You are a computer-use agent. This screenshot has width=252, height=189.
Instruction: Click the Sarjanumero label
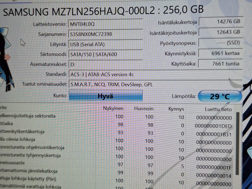[x=52, y=34]
